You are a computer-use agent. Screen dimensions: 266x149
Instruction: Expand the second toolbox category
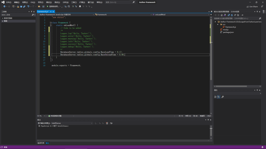pyautogui.click(x=3, y=21)
